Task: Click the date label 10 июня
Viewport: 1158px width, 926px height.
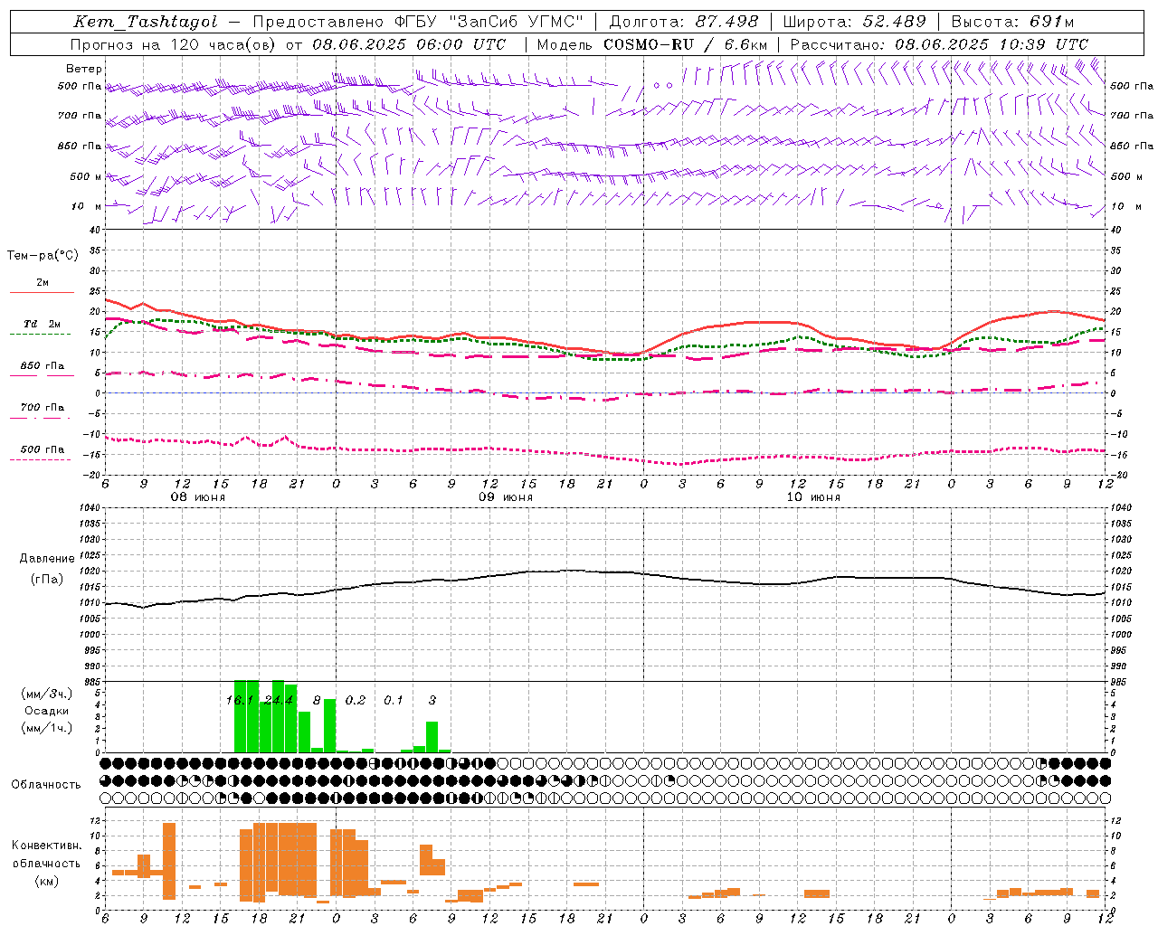Action: (x=813, y=497)
